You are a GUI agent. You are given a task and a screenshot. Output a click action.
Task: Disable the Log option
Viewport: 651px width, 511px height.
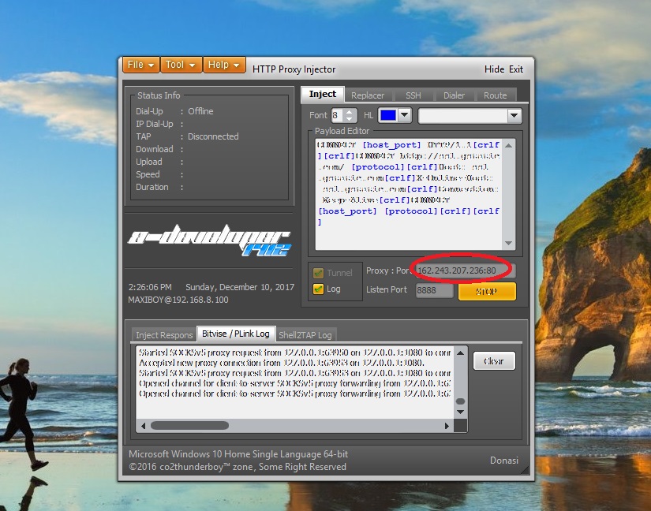(319, 289)
